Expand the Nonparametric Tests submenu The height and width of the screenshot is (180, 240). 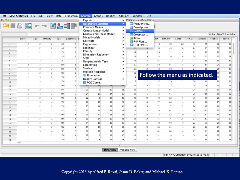pos(102,61)
